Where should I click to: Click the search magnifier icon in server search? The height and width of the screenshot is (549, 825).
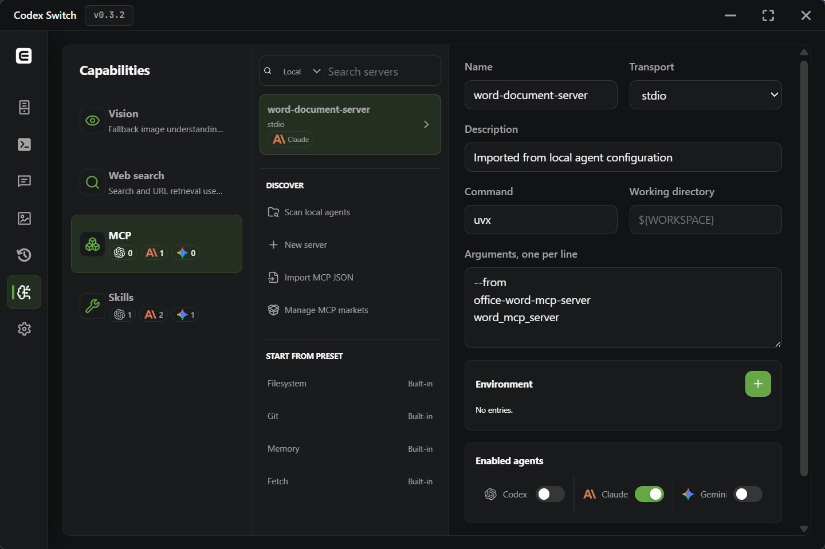[268, 71]
